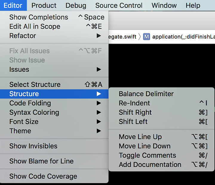Toggle Show Blame for Line
The image size is (215, 185).
point(54,161)
